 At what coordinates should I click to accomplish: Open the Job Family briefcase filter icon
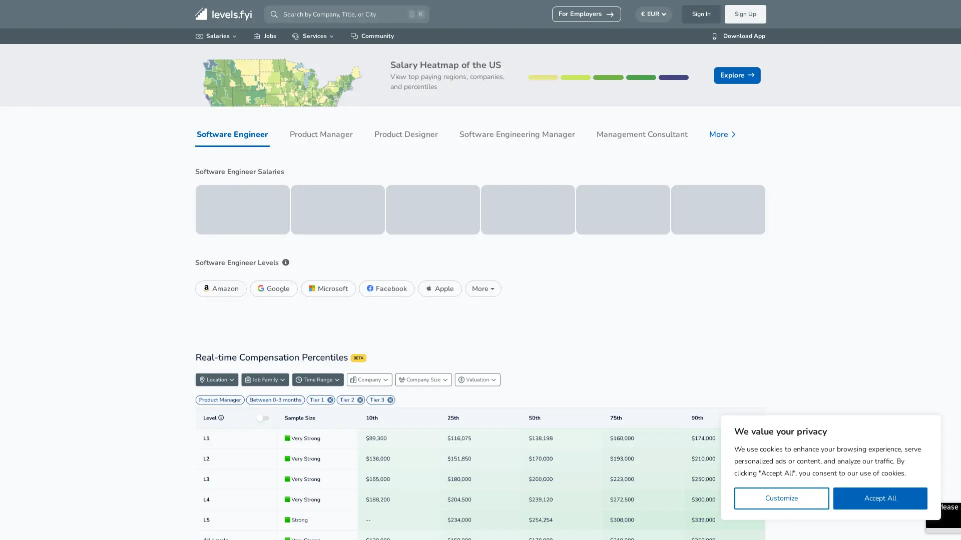click(248, 379)
